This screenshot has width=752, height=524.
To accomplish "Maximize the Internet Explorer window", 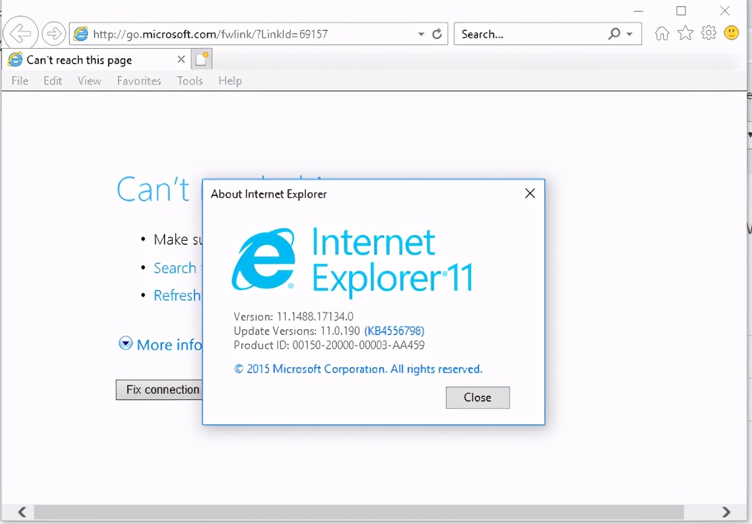I will (x=681, y=11).
